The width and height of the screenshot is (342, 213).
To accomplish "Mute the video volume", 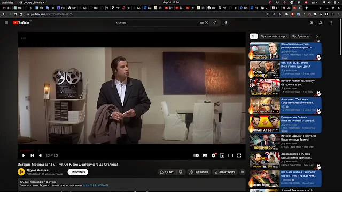I will pyautogui.click(x=40, y=155).
